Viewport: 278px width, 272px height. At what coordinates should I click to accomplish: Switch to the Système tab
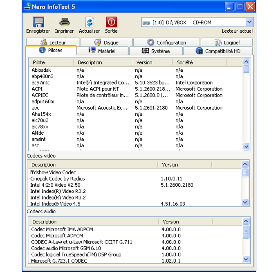pyautogui.click(x=156, y=51)
